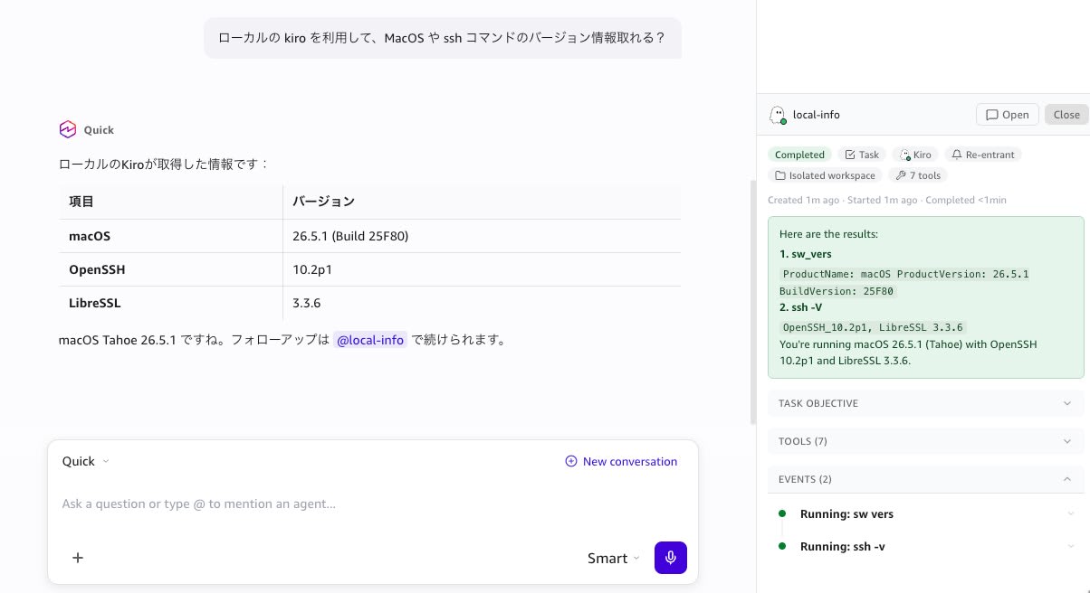Click the 'Here are the results:' line
The width and height of the screenshot is (1090, 593).
(828, 234)
